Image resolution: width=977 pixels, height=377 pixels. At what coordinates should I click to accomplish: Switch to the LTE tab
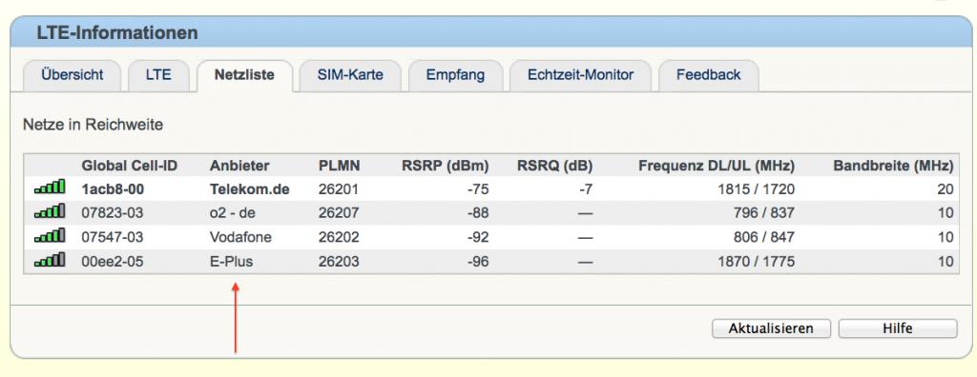[158, 75]
